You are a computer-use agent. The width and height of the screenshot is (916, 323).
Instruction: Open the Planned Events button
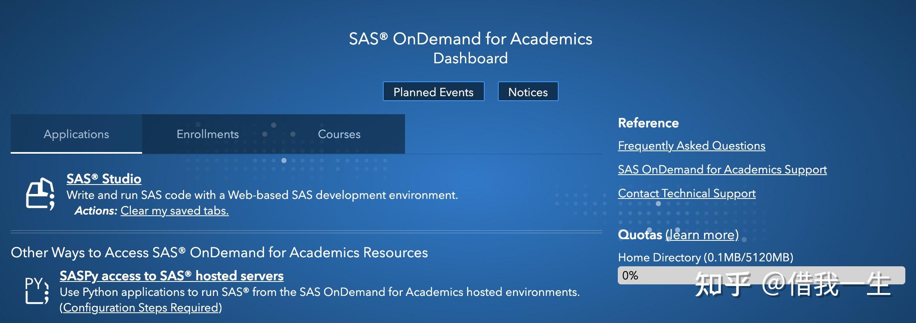click(x=433, y=92)
